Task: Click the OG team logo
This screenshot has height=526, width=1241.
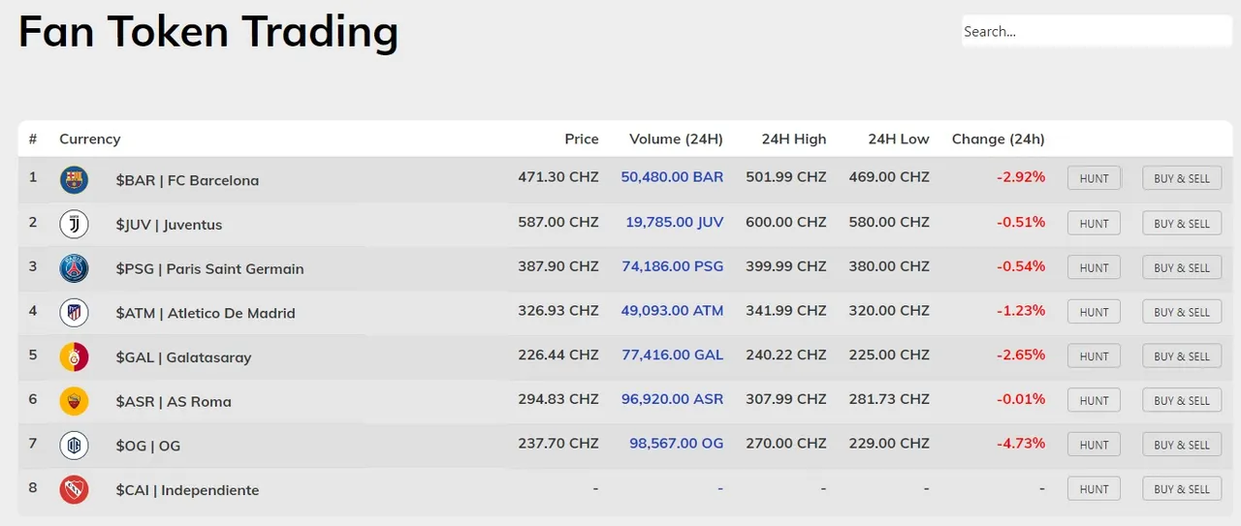Action: 74,446
